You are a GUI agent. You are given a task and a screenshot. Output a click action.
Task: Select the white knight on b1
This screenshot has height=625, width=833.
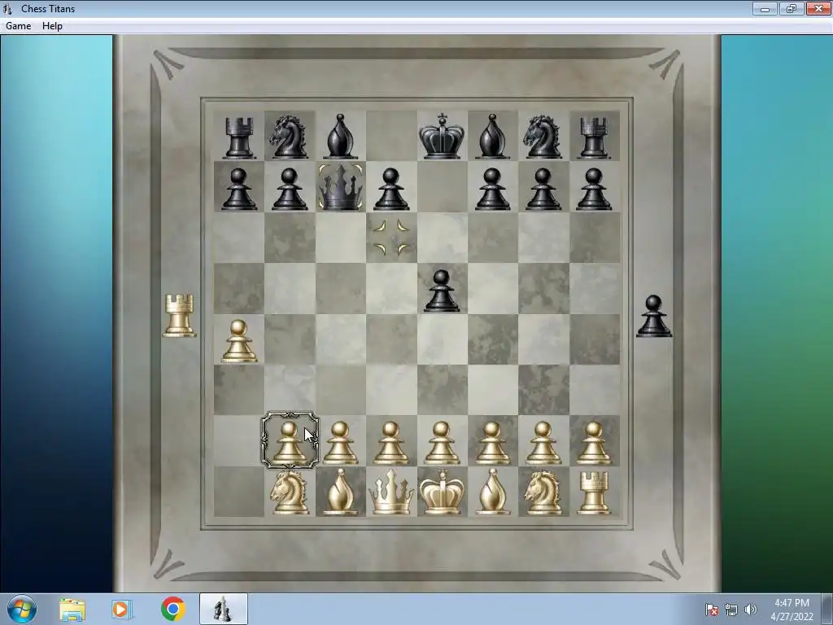[290, 492]
